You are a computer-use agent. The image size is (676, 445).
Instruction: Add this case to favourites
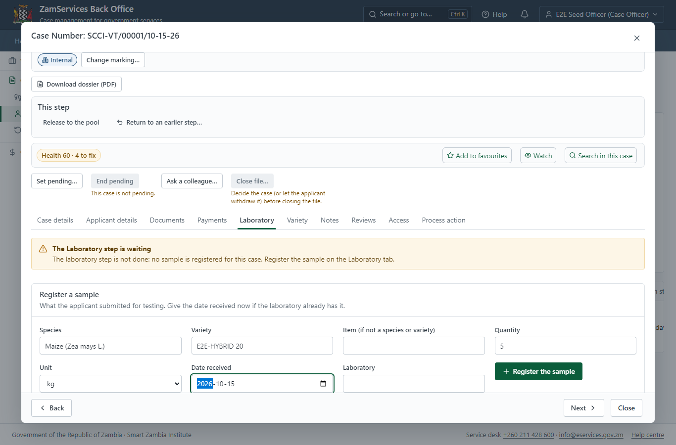[477, 156]
